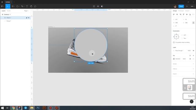Switch to the Prototype tab
Viewport: 196px width, 110px height.
point(181,11)
